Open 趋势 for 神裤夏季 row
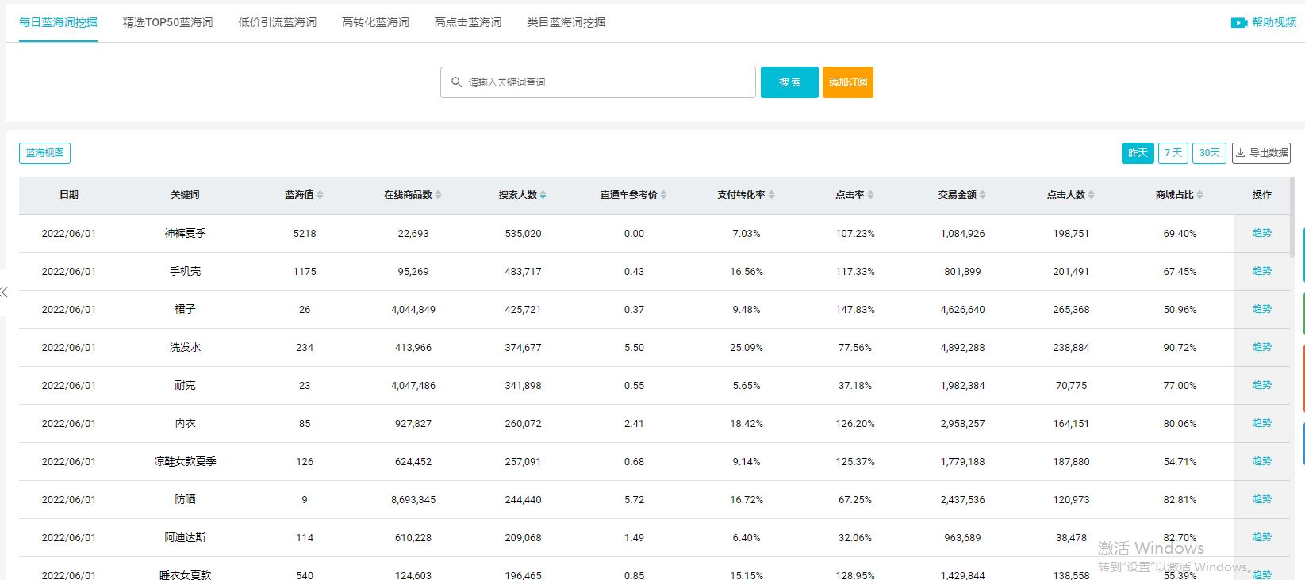This screenshot has height=580, width=1305. 1261,233
